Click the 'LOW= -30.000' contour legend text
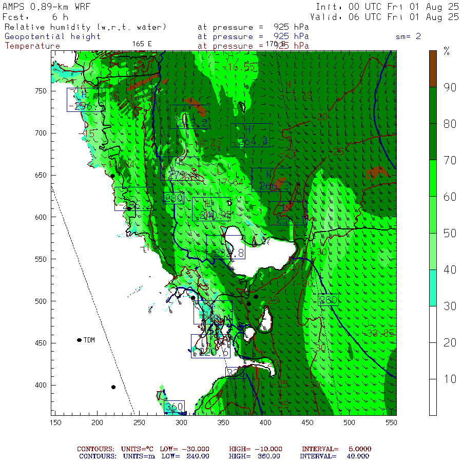This screenshot has width=462, height=462. point(185,449)
